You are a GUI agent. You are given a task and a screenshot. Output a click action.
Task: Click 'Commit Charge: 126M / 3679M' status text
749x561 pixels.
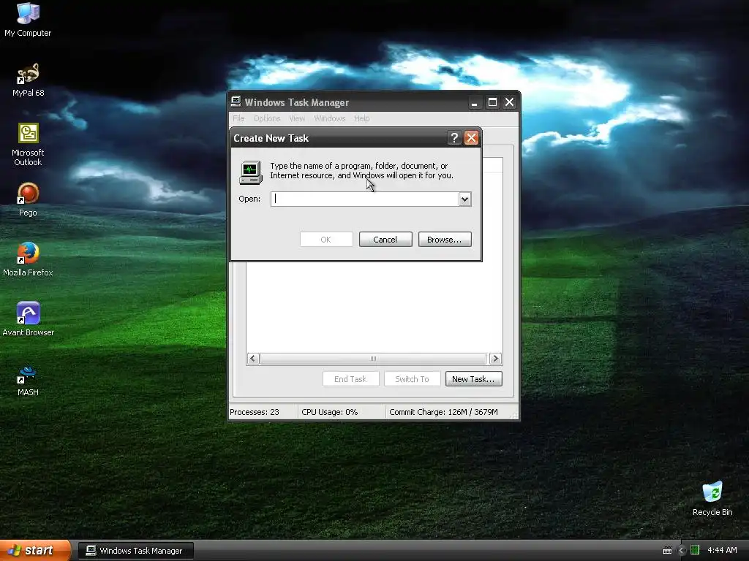443,412
